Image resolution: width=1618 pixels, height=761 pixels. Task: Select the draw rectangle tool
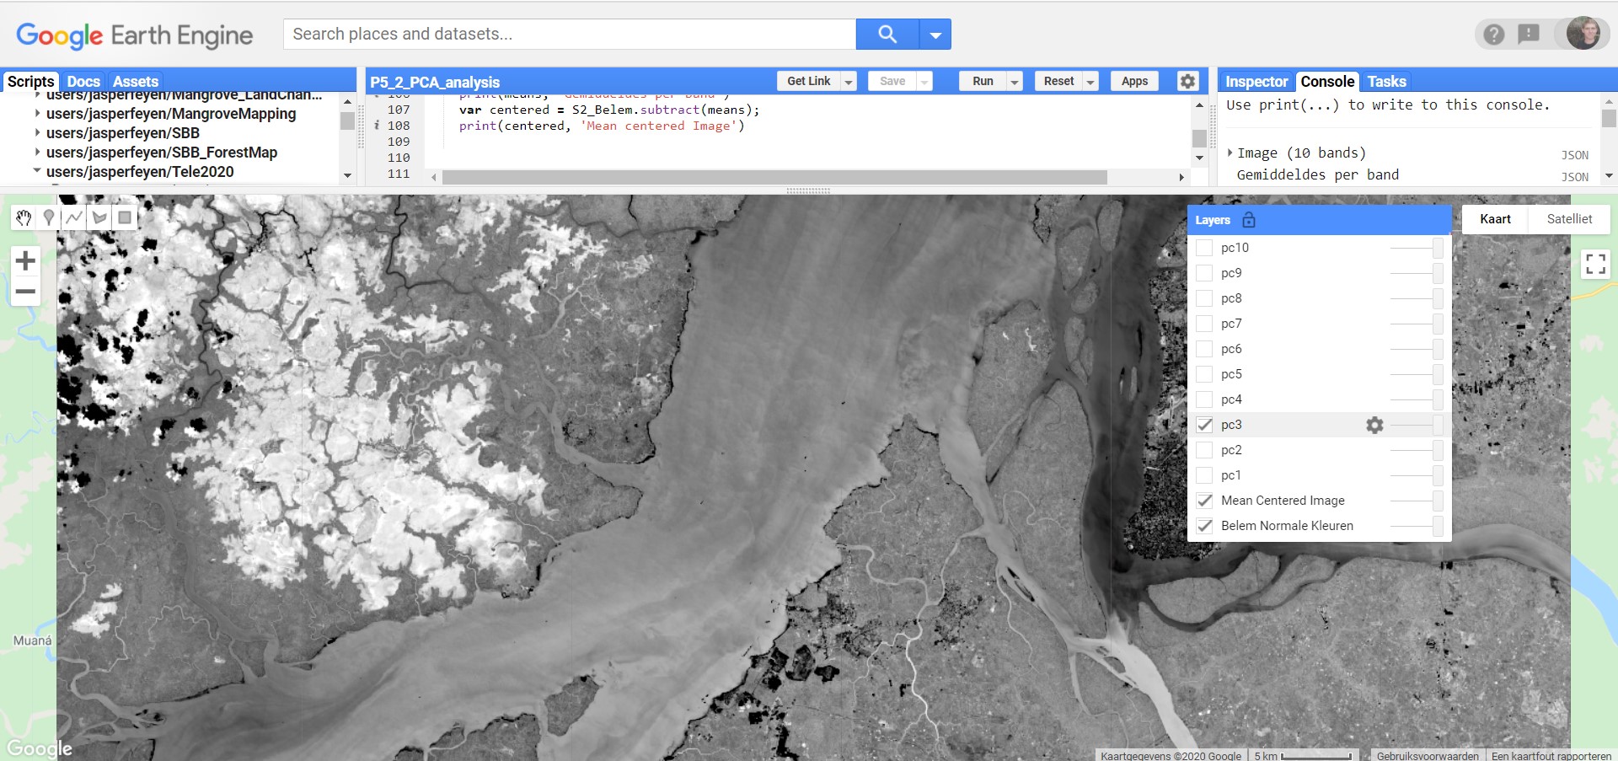click(x=125, y=218)
